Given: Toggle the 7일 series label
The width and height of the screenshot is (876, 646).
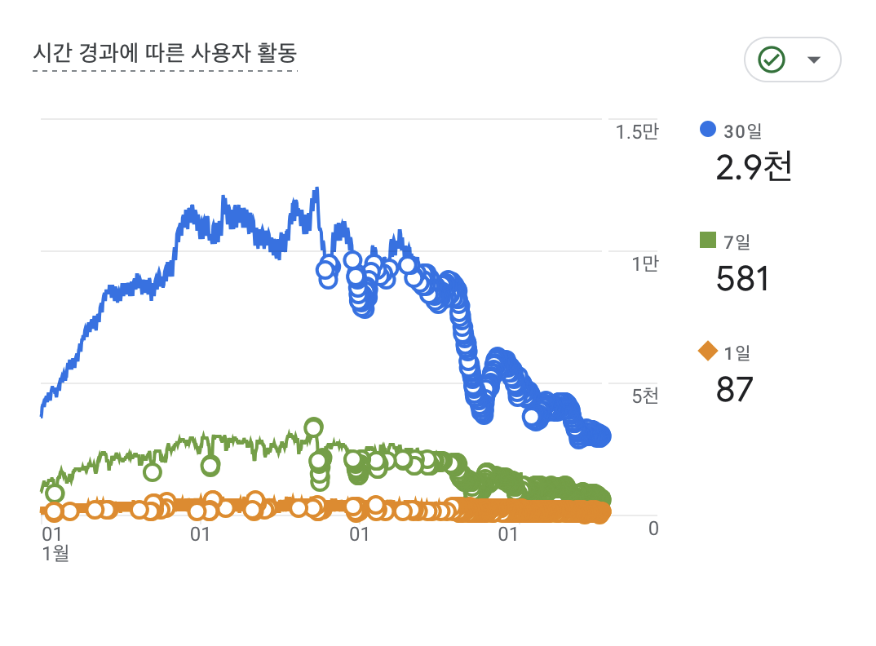Looking at the screenshot, I should tap(737, 241).
